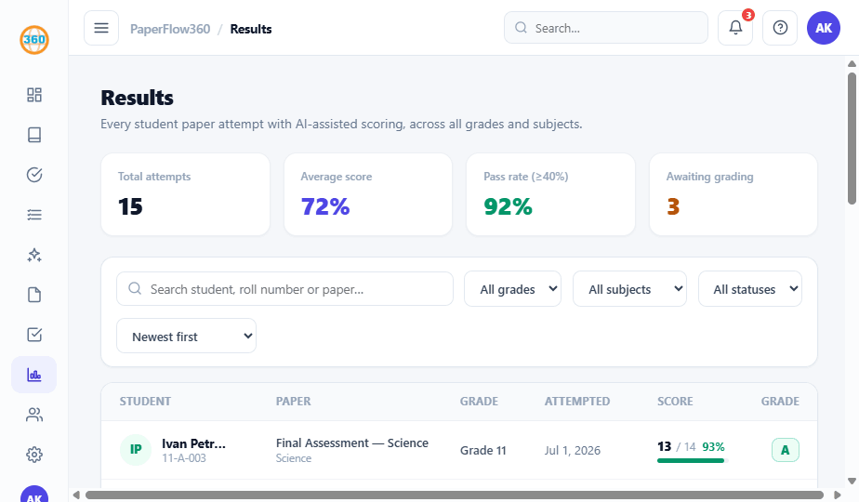Open the help question mark button
Screen dimensions: 859x502
pos(780,28)
